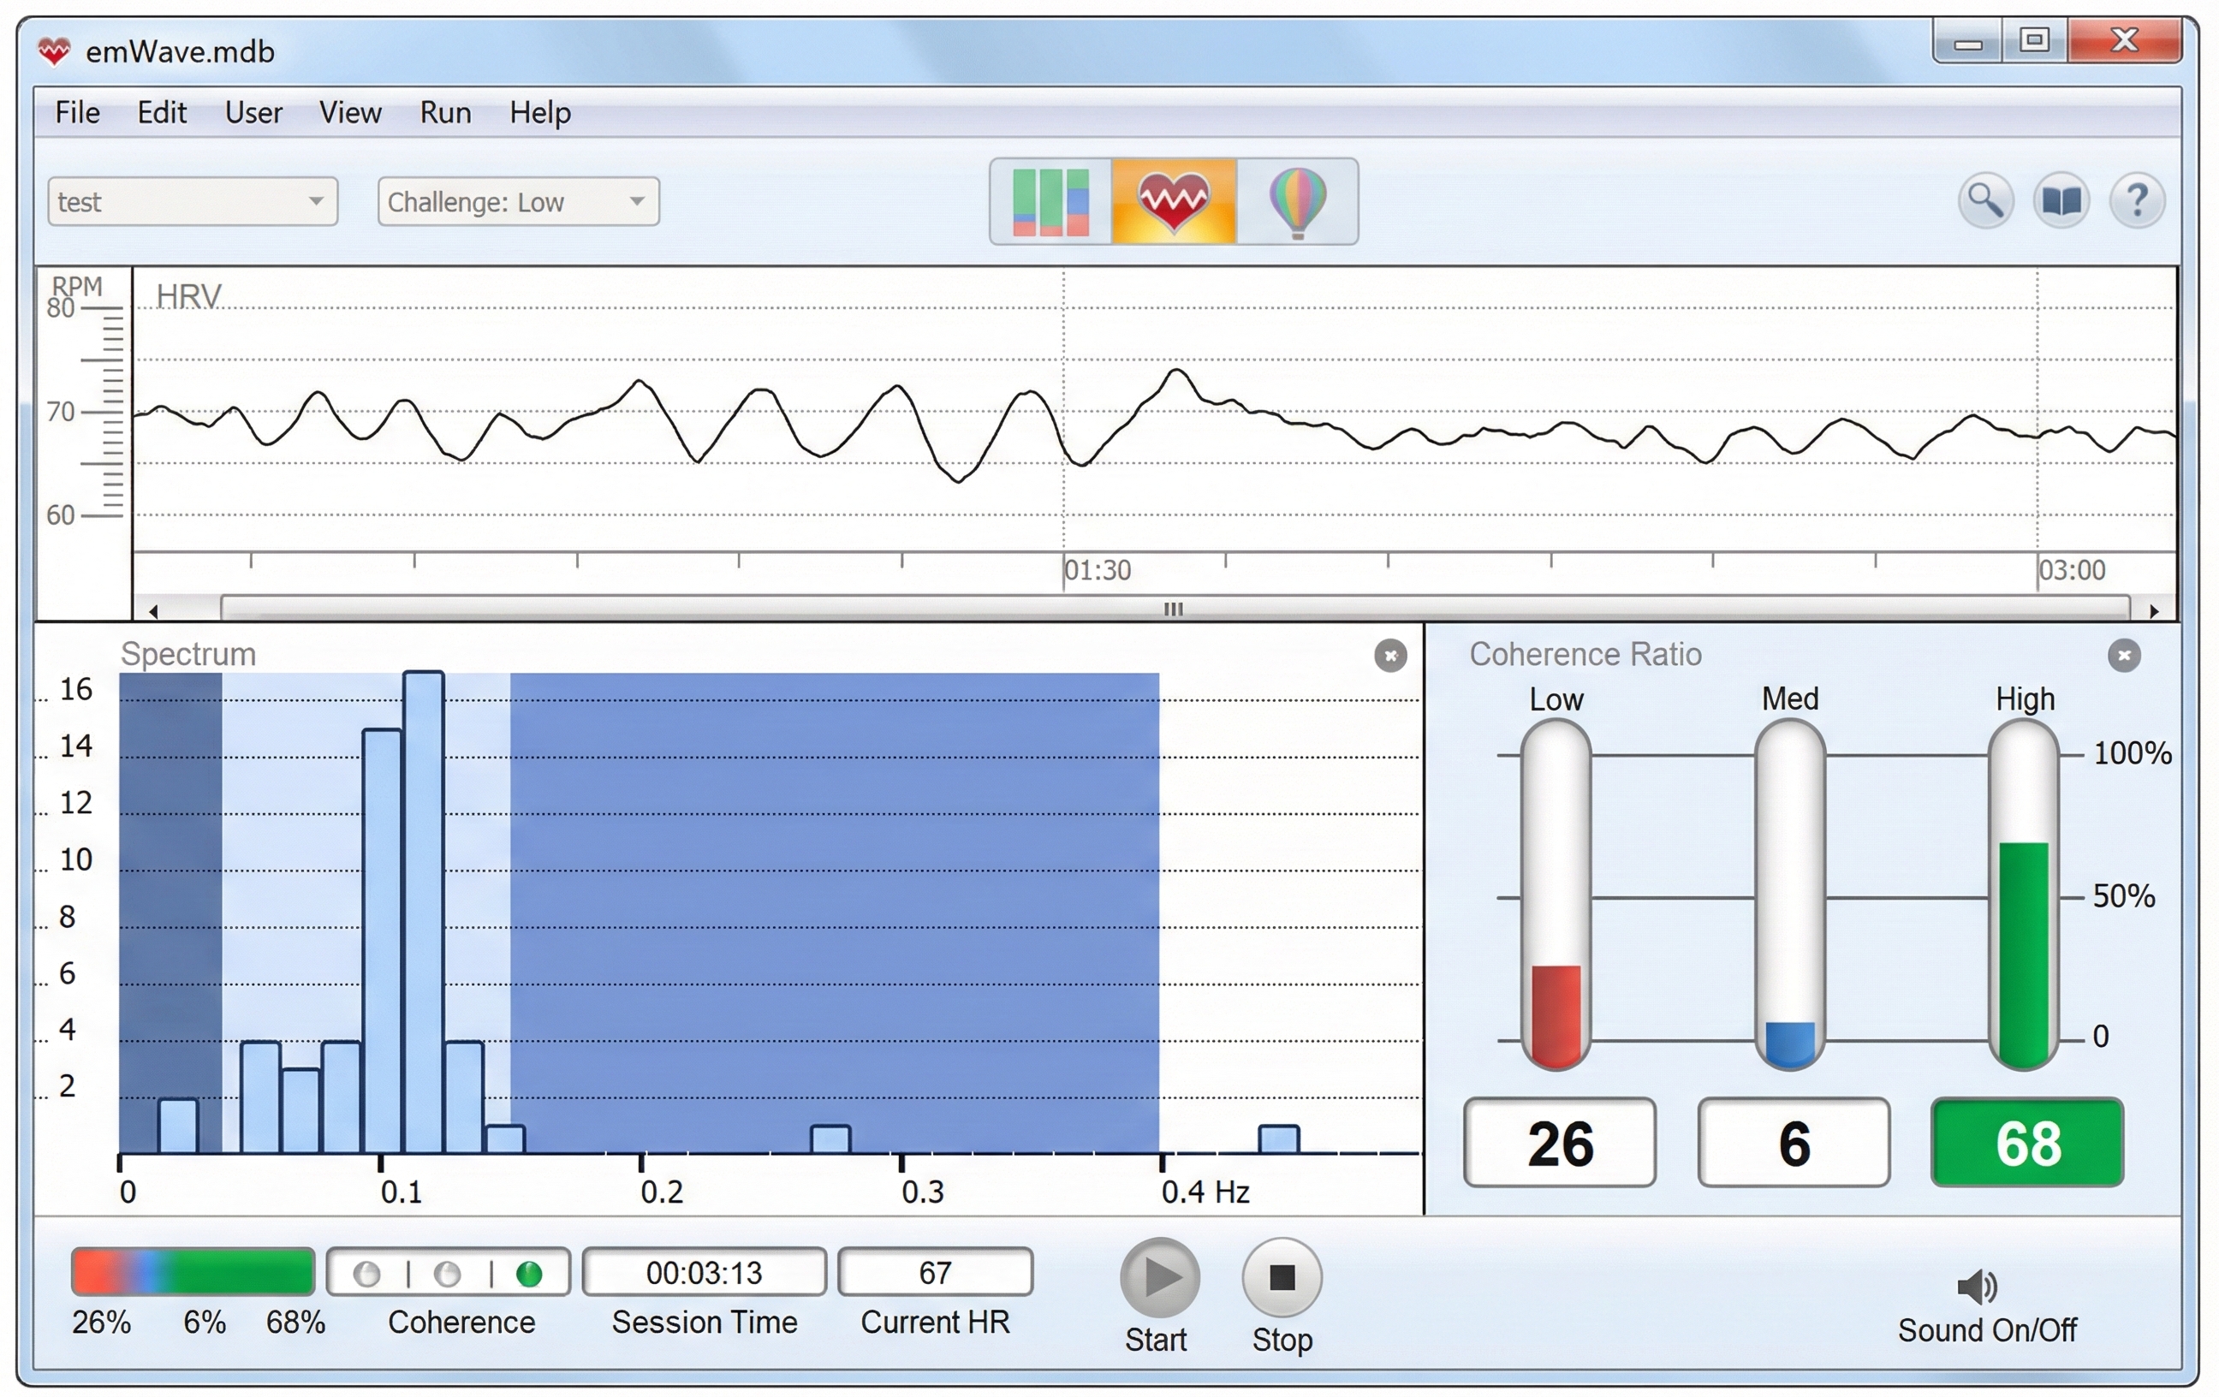Image resolution: width=2219 pixels, height=1397 pixels.
Task: Close the Spectrum panel
Action: click(1389, 655)
